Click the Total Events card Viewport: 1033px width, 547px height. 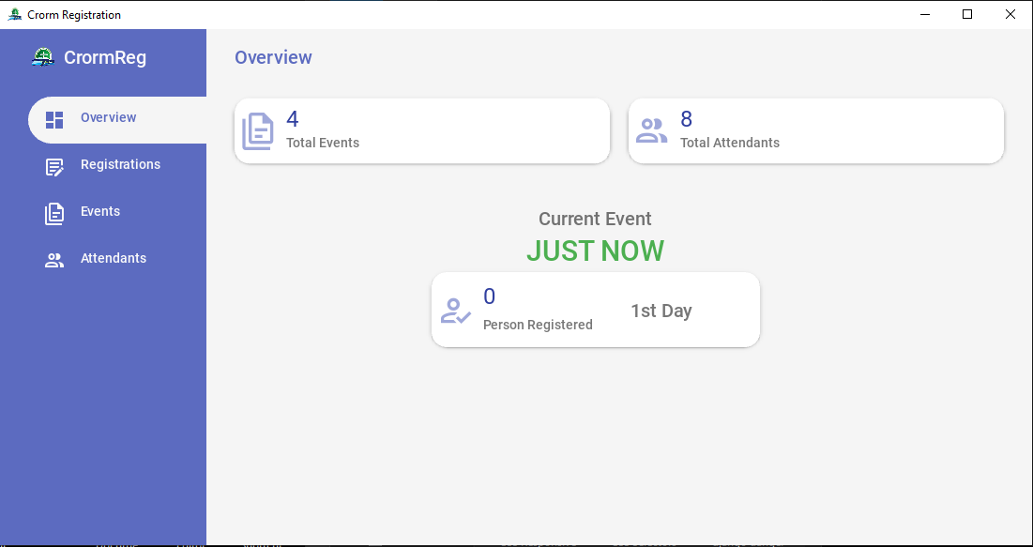(x=422, y=131)
